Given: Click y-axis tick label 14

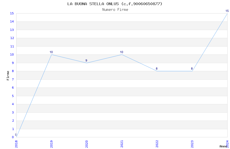Looking at the screenshot, I should [12, 22].
